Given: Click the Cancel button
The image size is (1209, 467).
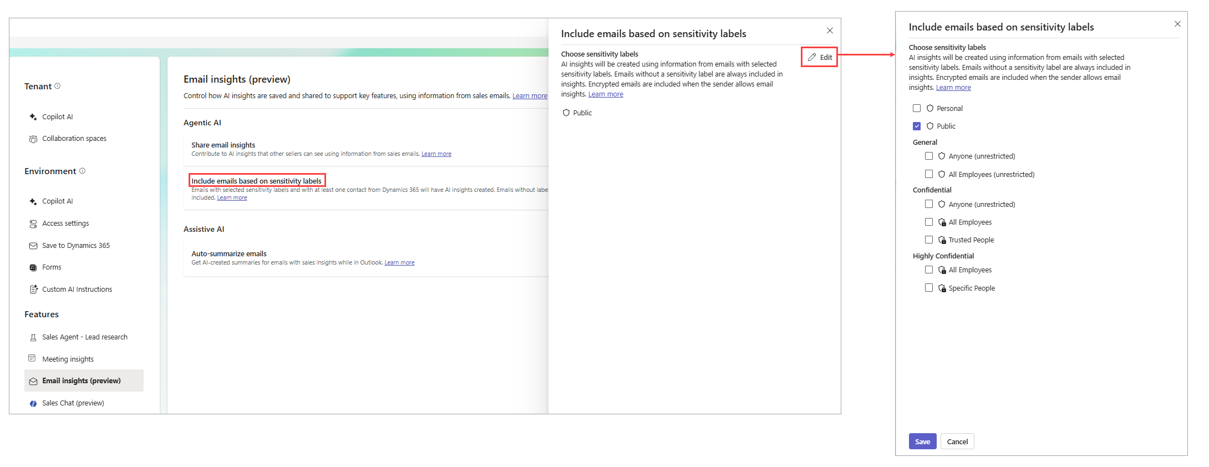Looking at the screenshot, I should tap(957, 441).
